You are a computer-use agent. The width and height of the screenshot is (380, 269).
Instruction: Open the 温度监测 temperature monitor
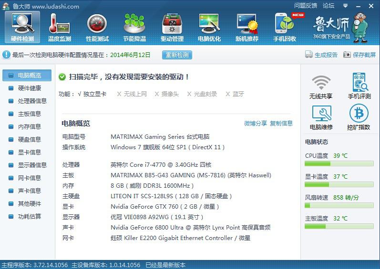point(60,27)
